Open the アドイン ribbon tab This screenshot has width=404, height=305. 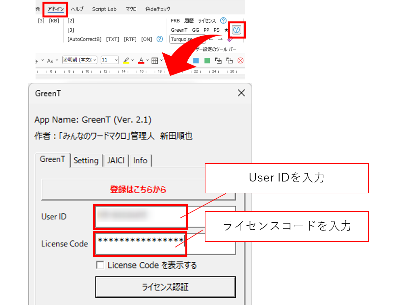(x=56, y=9)
